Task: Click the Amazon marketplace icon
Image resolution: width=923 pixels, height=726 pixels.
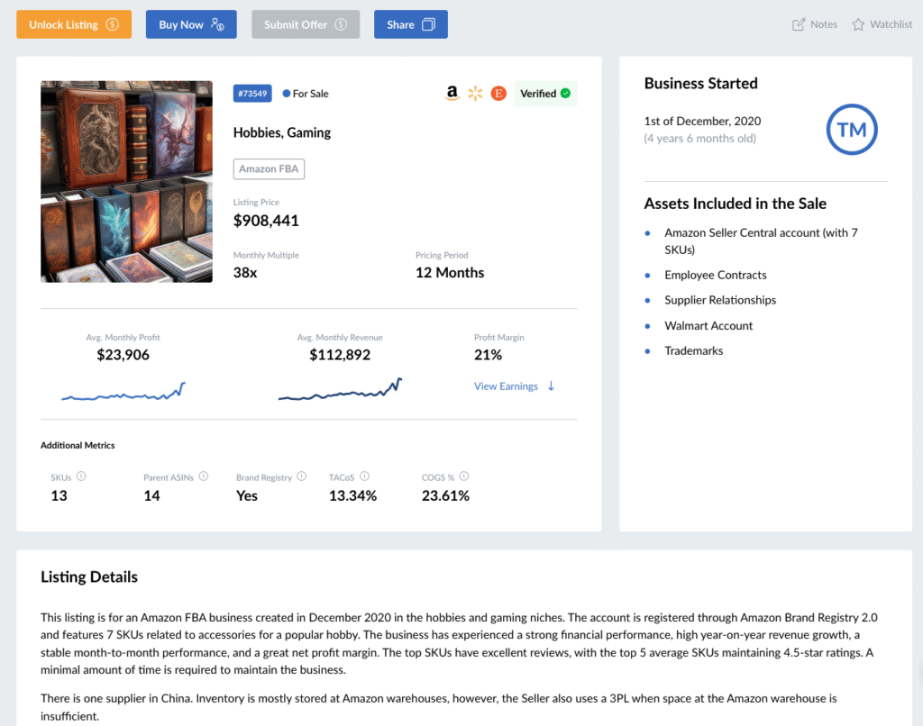Action: coord(452,94)
